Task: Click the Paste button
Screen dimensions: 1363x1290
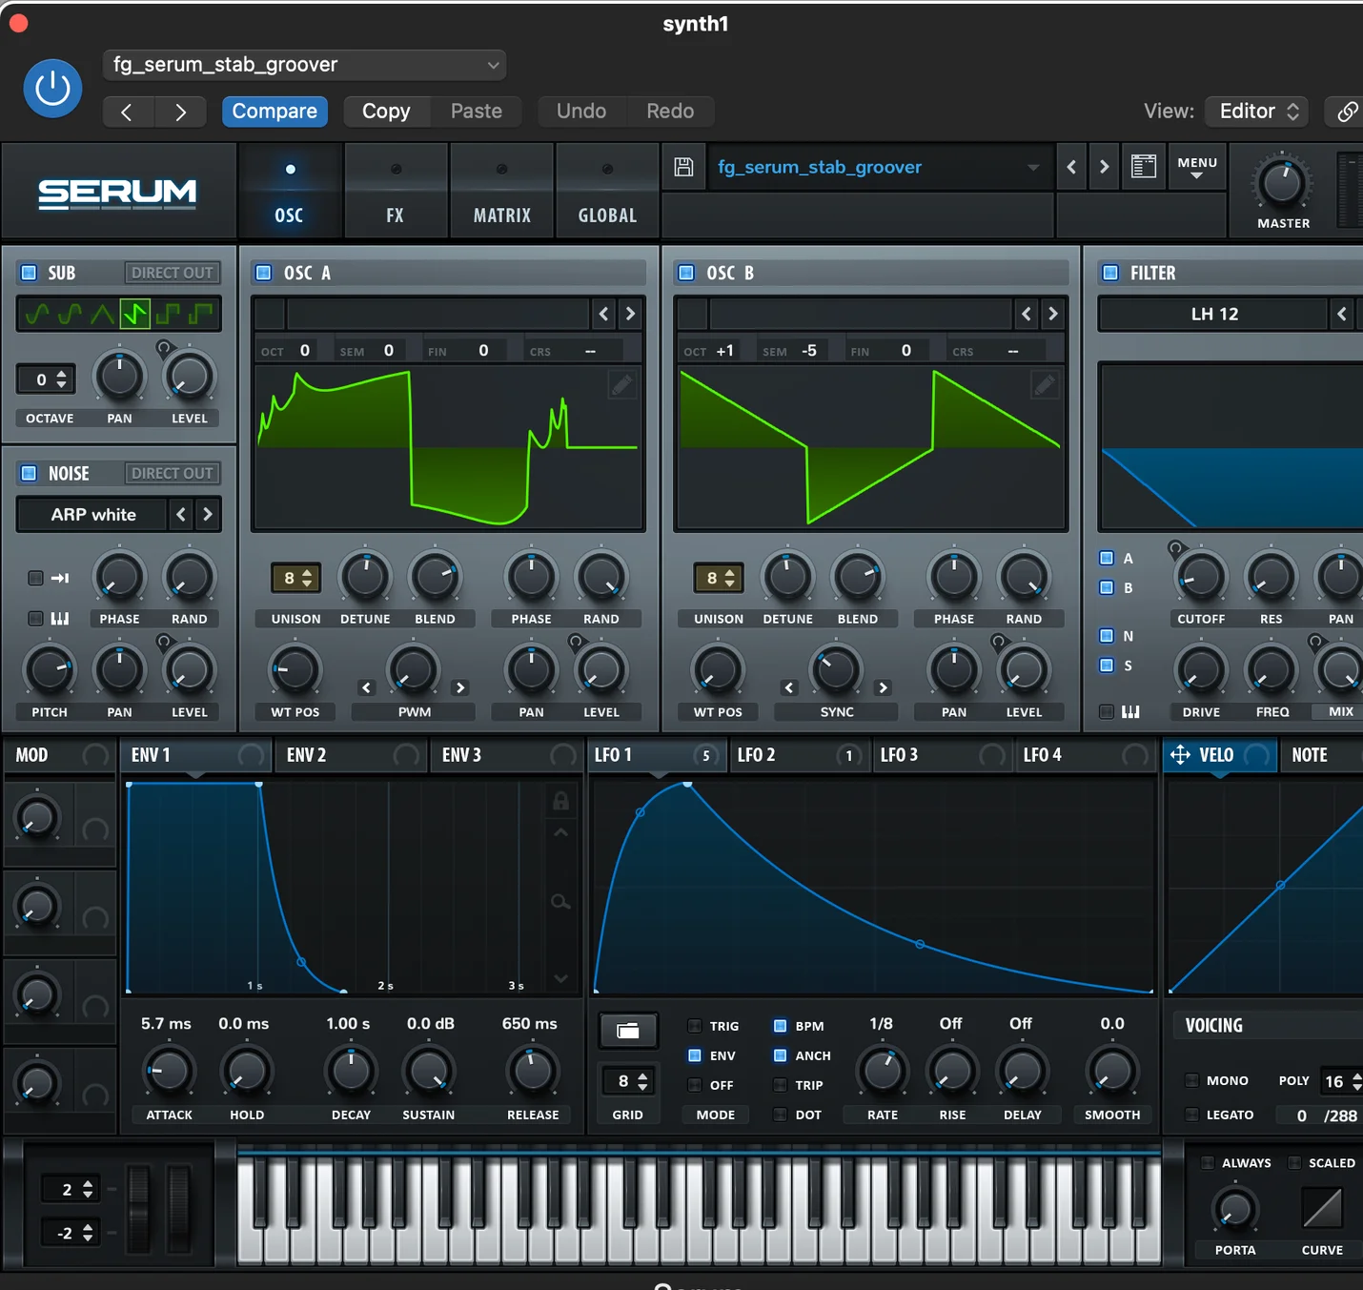Action: click(x=477, y=112)
